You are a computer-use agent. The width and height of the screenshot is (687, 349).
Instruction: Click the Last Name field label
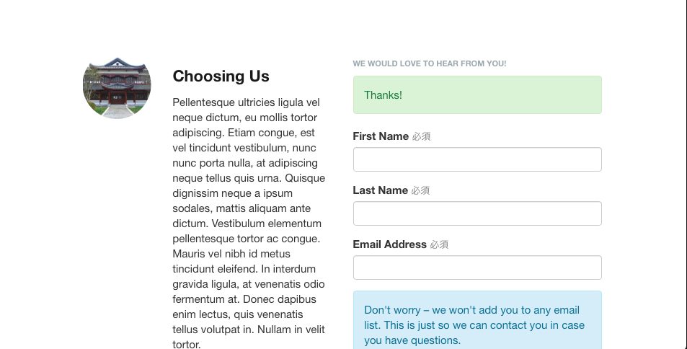tap(381, 190)
